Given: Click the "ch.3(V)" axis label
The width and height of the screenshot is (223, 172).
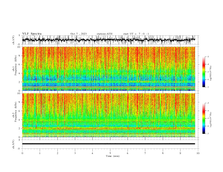Looking at the screenshot, I should point(14,144).
